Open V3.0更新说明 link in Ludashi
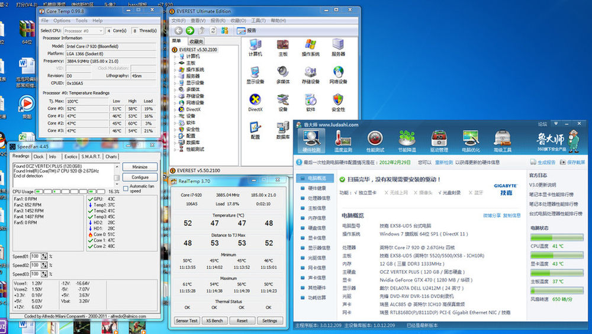The height and width of the screenshot is (334, 592). pyautogui.click(x=542, y=185)
